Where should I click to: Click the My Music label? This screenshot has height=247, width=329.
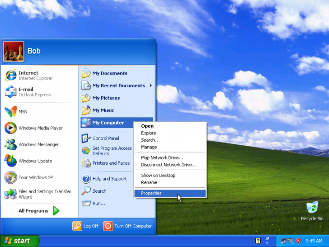[103, 110]
